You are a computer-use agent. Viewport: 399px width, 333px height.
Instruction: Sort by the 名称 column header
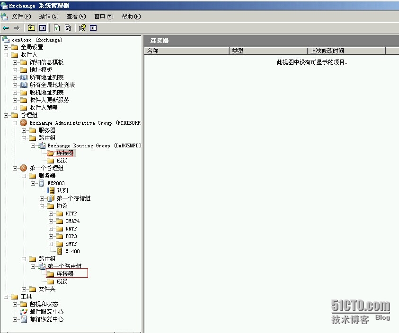coord(187,51)
